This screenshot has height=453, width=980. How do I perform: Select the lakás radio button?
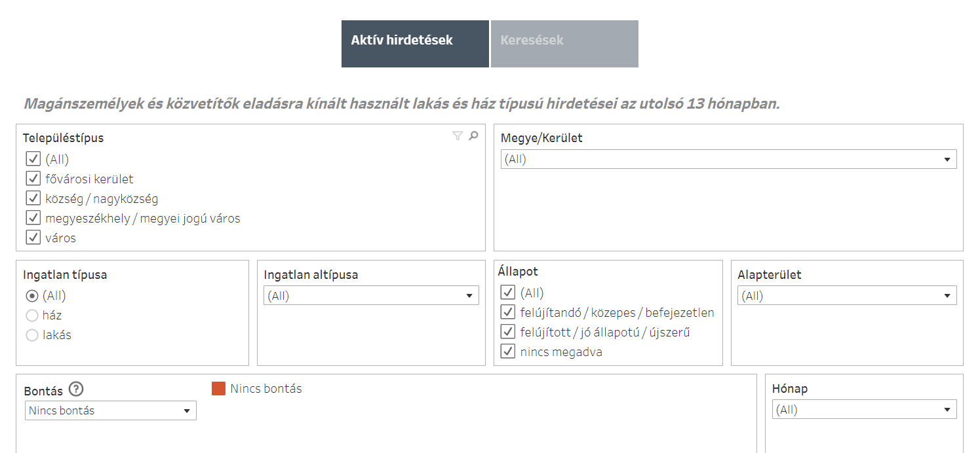click(x=32, y=335)
